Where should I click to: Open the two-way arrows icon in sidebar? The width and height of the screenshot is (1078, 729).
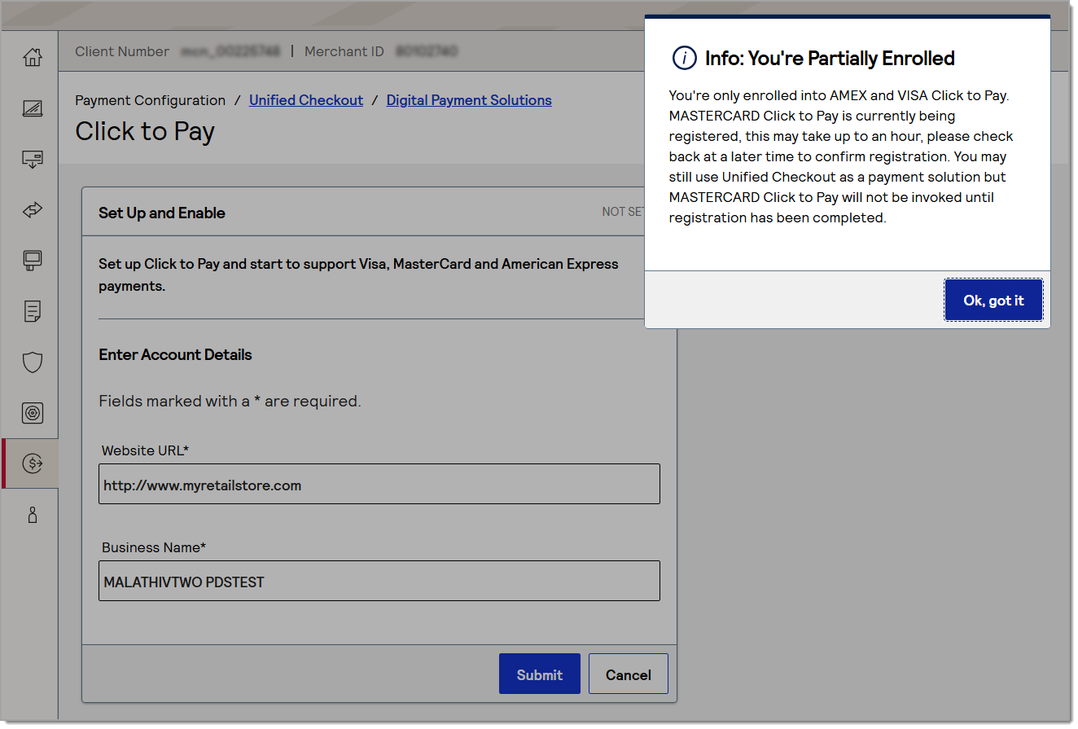(32, 210)
